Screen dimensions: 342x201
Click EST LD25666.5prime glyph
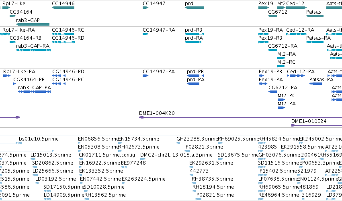coord(35,175)
